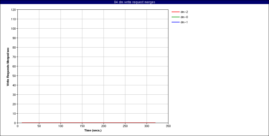Select the dm-2 legend label
The image size is (269, 136).
click(184, 12)
